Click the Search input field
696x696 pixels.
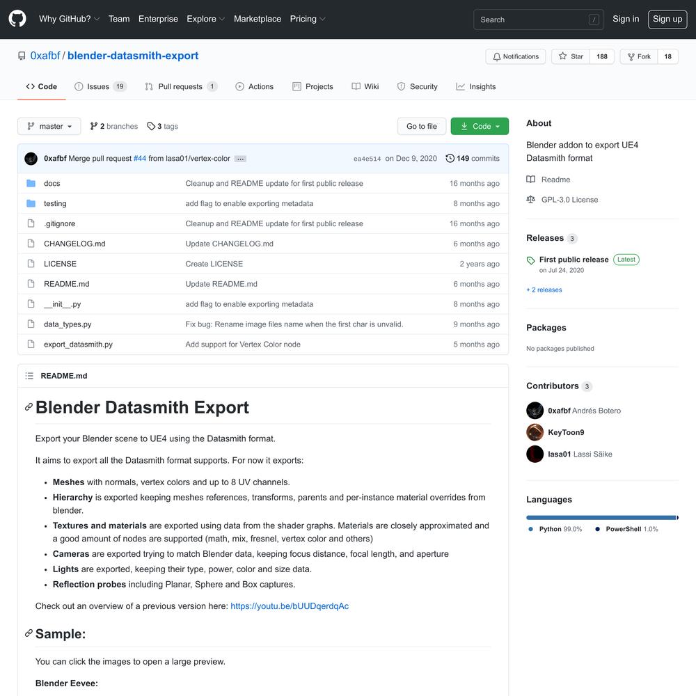point(539,19)
